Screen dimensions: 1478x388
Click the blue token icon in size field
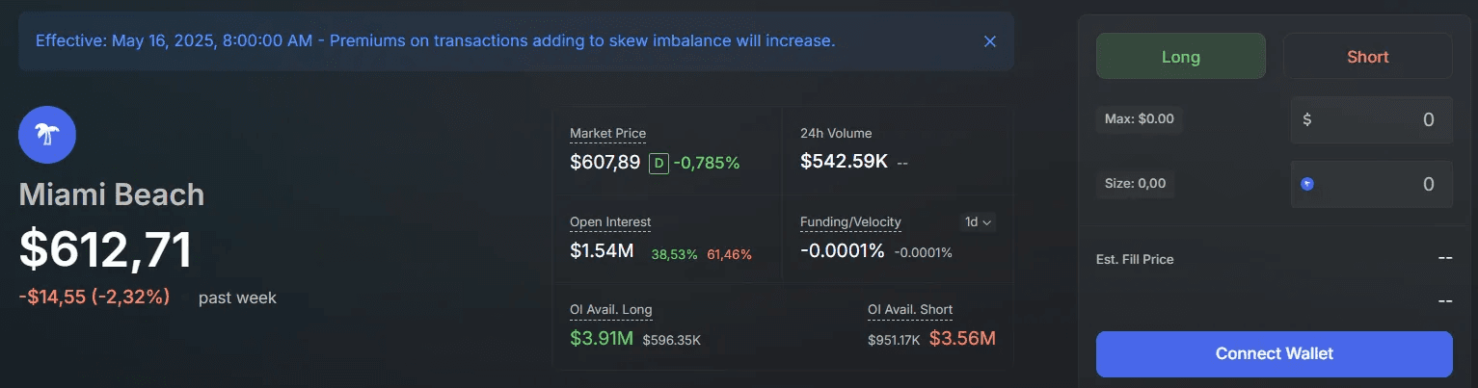1307,184
